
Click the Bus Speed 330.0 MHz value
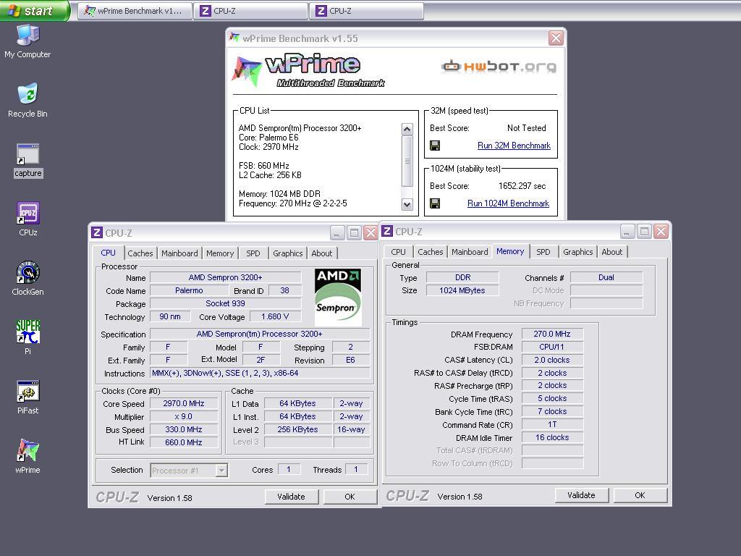click(x=184, y=430)
